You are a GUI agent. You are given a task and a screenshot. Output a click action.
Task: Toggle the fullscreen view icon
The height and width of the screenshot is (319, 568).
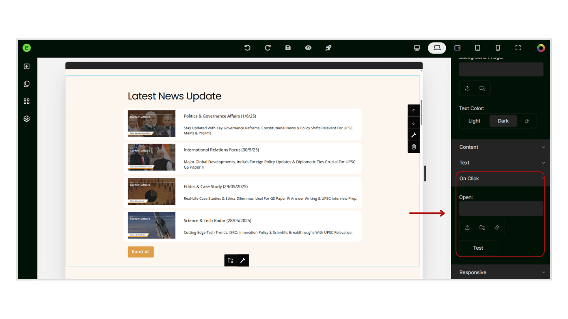[518, 48]
